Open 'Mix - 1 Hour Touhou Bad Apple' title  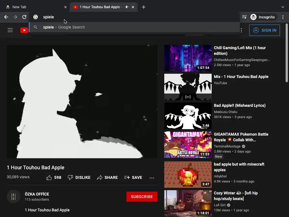coord(241,77)
